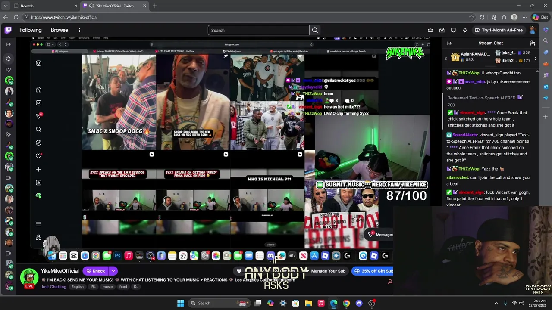This screenshot has width=552, height=310.
Task: Add this page to favorites star
Action: click(x=471, y=17)
